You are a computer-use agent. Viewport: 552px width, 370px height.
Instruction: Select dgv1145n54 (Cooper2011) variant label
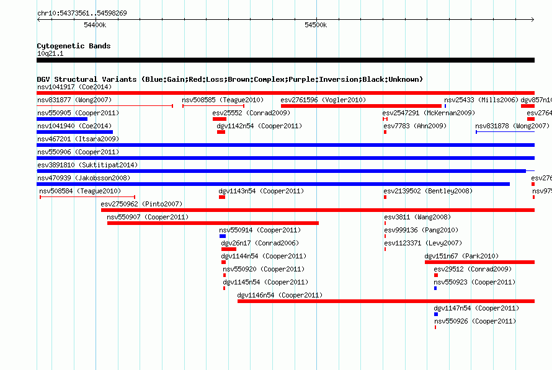[x=265, y=282]
